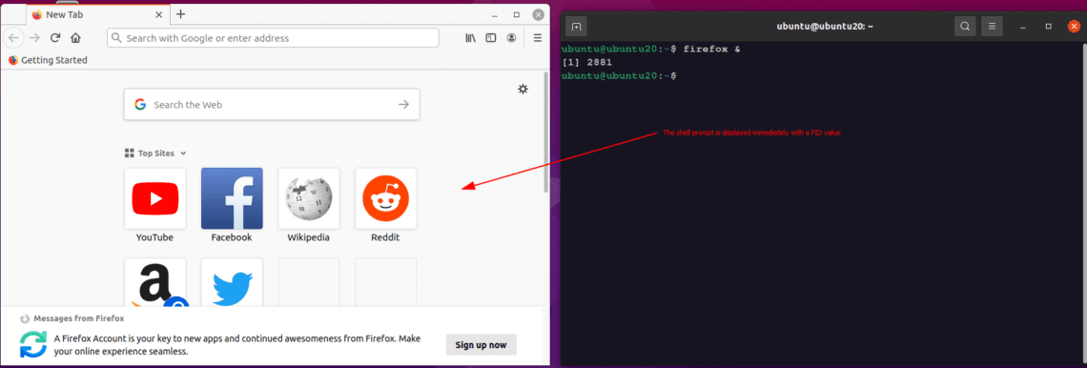Open a new Firefox tab

(181, 14)
